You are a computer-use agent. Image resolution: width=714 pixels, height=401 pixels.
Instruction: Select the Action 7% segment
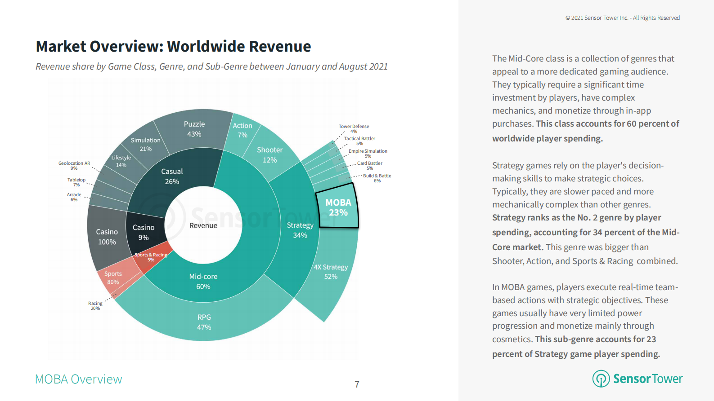pyautogui.click(x=242, y=130)
